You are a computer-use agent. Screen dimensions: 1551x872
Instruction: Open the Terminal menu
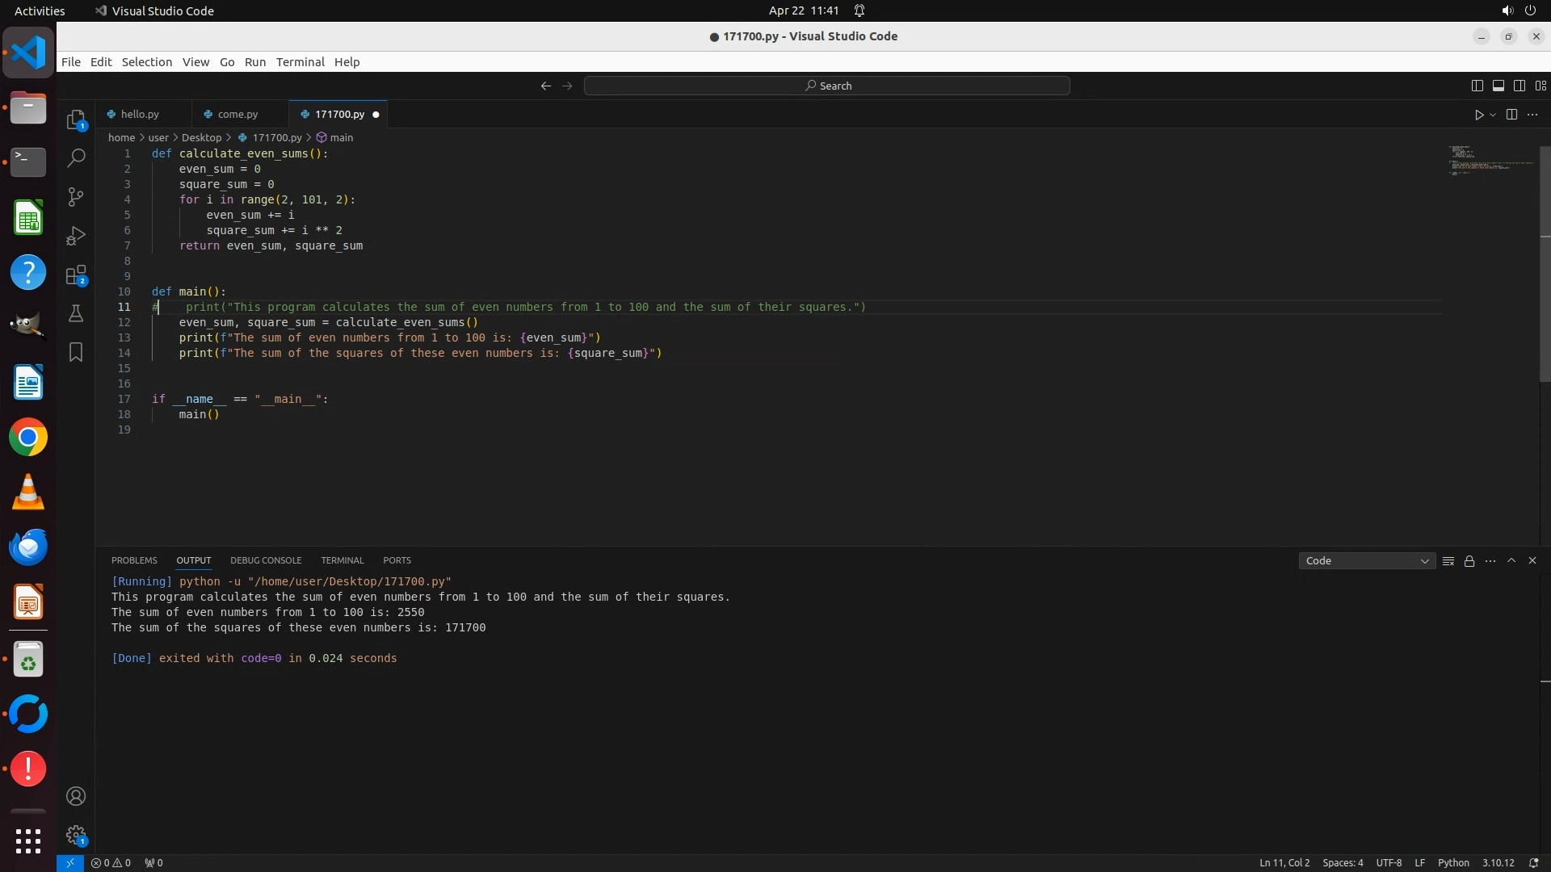[x=300, y=62]
